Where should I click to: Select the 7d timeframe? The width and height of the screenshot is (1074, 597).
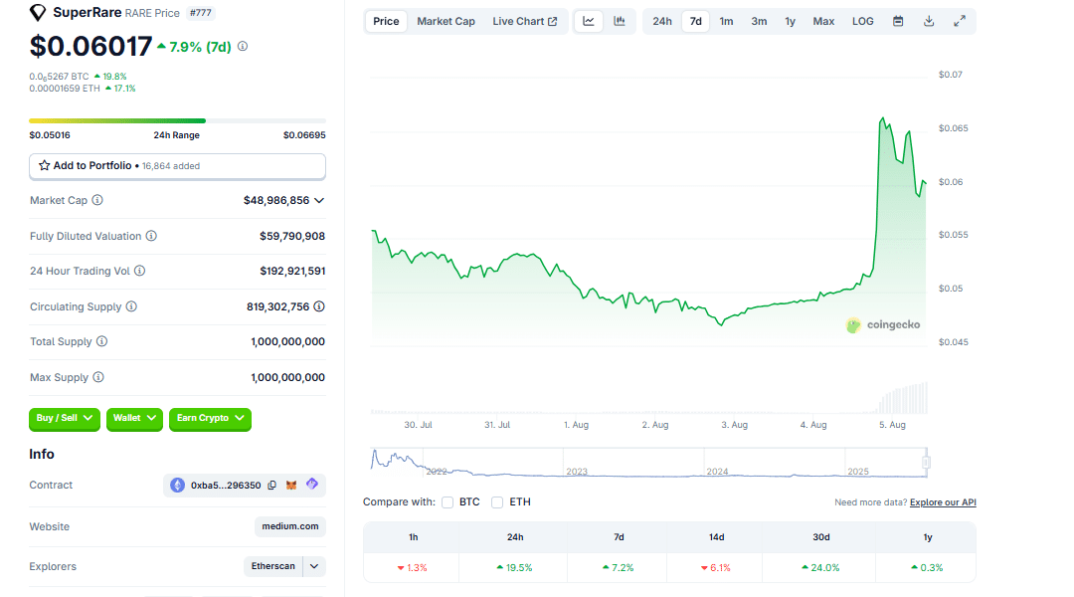(695, 21)
